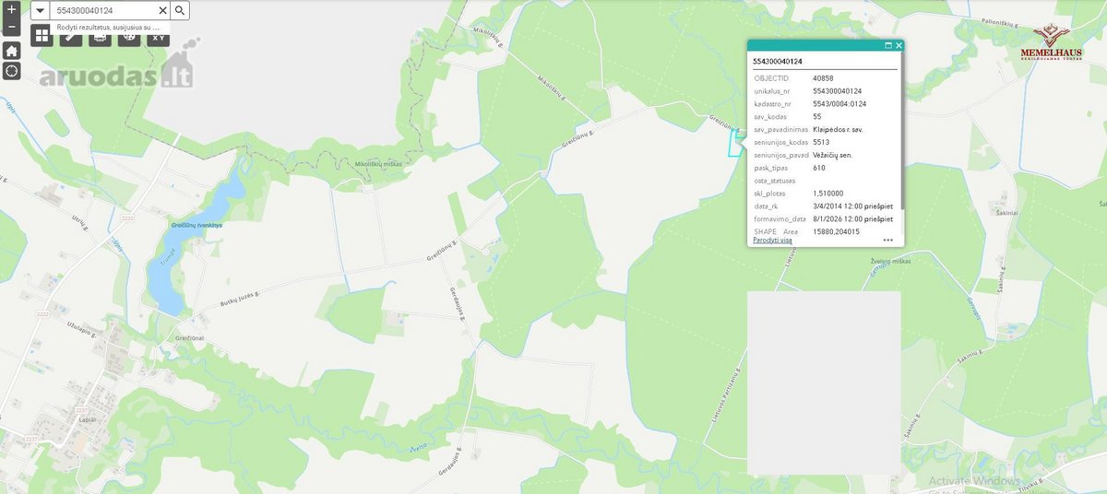The width and height of the screenshot is (1107, 494).
Task: Click the 'Mikoliškių miškas' map label
Action: point(376,163)
